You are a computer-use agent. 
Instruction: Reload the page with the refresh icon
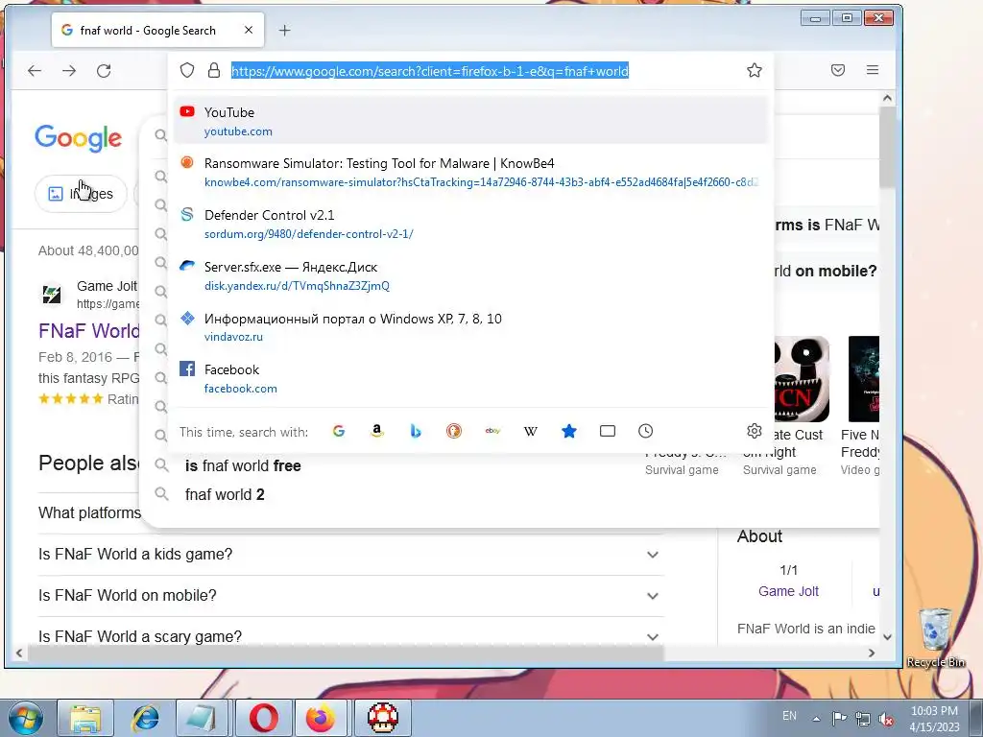point(104,71)
